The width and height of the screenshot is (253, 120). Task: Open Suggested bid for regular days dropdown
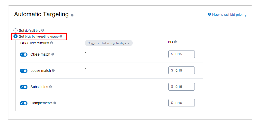pyautogui.click(x=109, y=43)
